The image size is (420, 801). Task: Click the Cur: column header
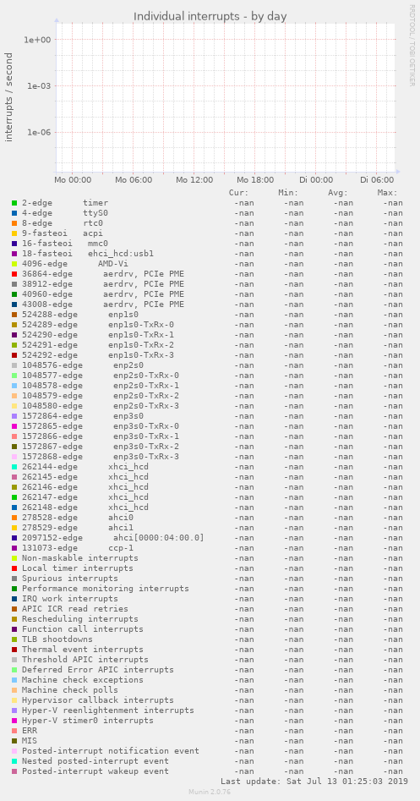(x=239, y=193)
